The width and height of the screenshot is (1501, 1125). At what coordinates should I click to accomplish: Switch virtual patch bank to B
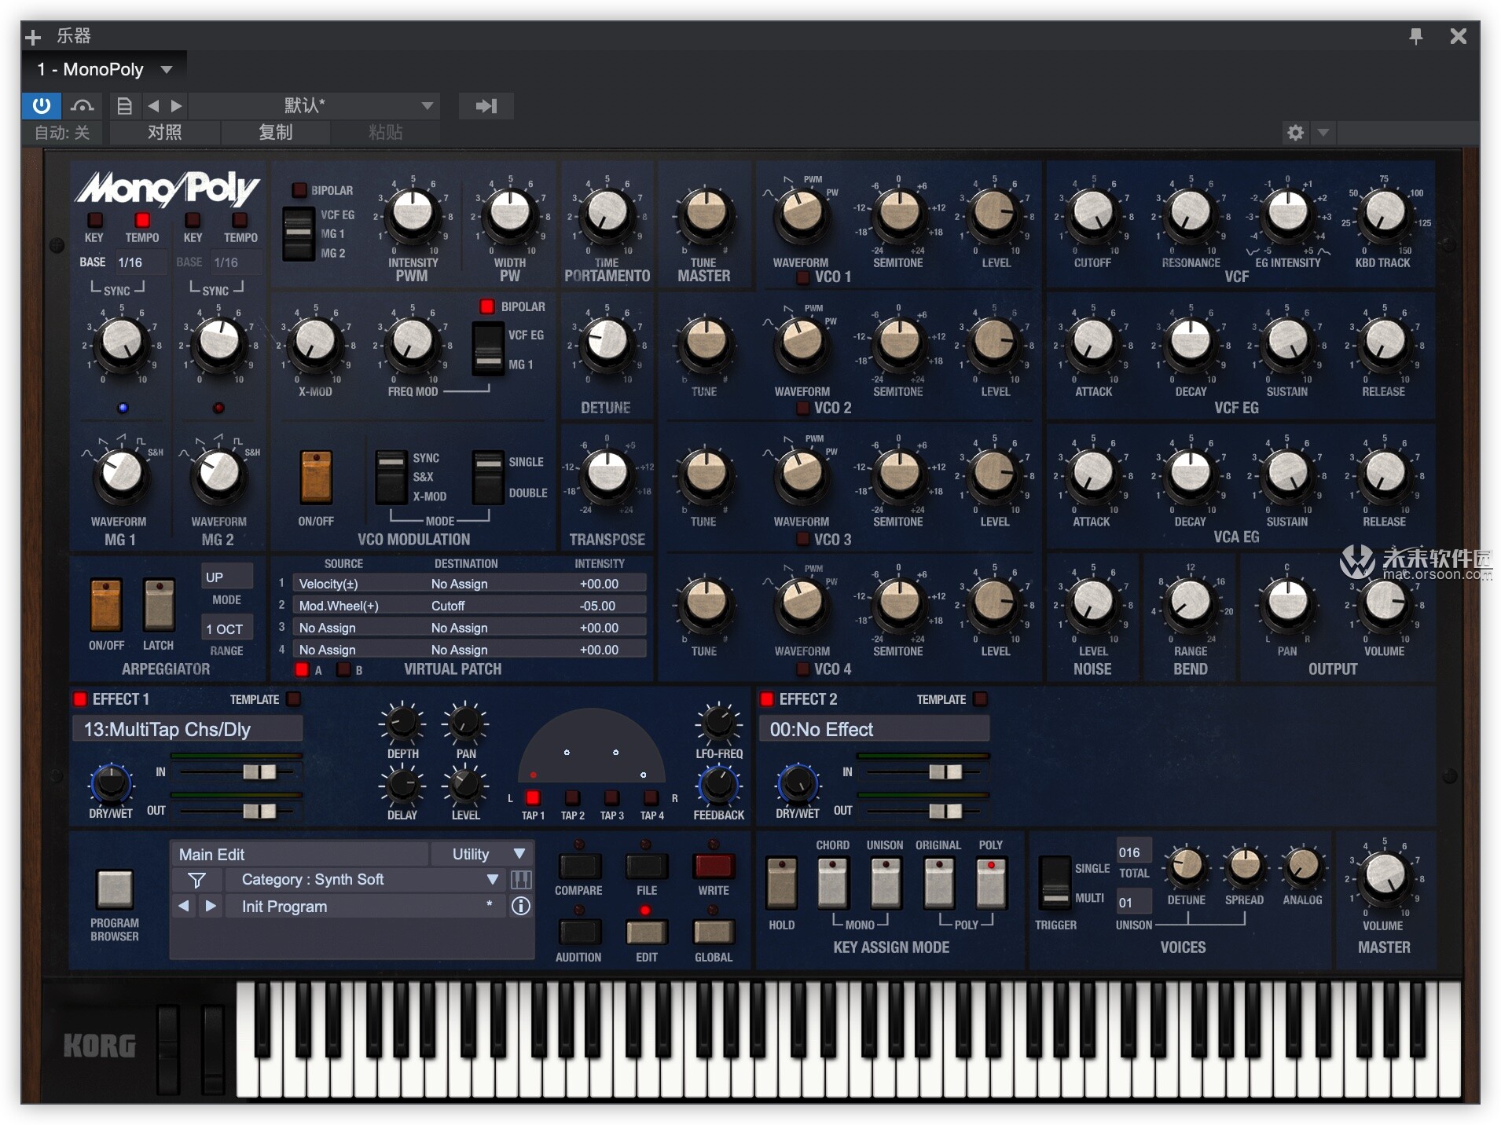343,669
